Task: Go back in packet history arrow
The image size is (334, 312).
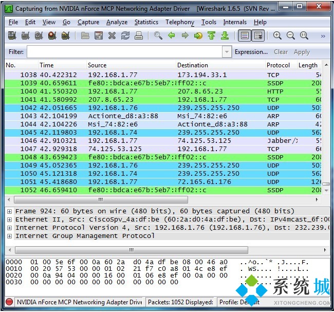Action: click(x=172, y=35)
